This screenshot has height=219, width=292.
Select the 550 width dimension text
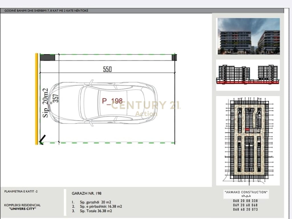(x=108, y=69)
